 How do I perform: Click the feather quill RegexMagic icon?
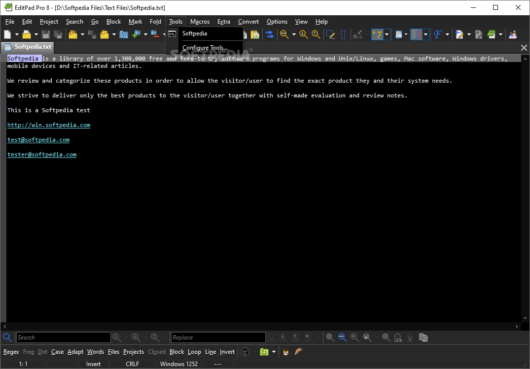[x=298, y=352]
